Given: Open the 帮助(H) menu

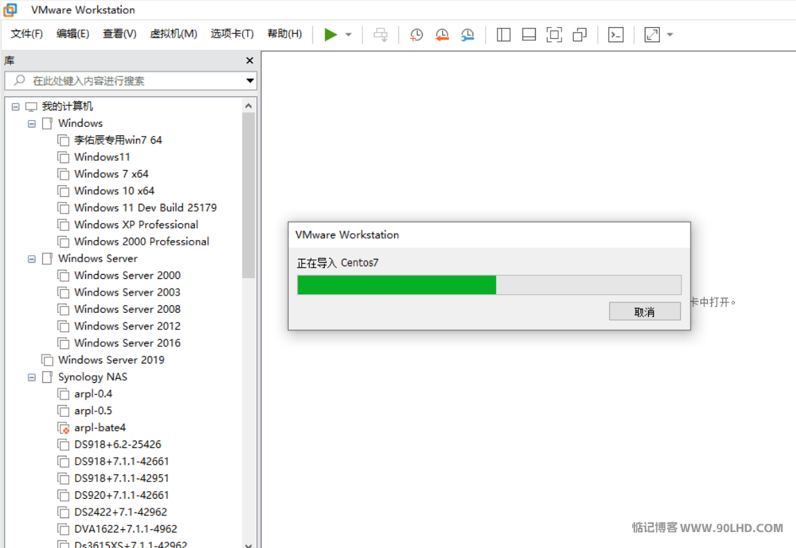Looking at the screenshot, I should coord(285,33).
